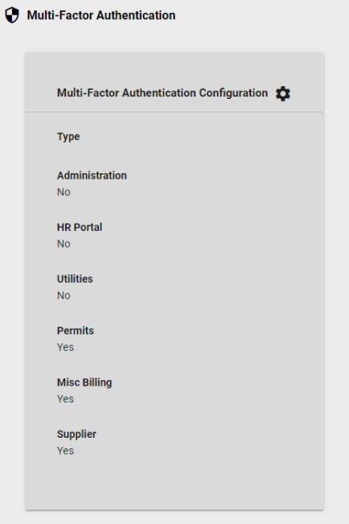Select the Yes value under Permits
Viewport: 349px width, 524px height.
click(65, 348)
